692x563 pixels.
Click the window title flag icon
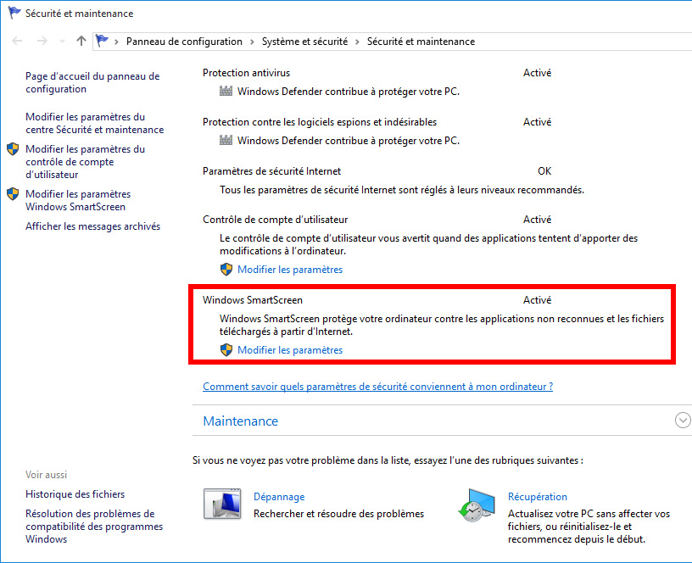14,13
